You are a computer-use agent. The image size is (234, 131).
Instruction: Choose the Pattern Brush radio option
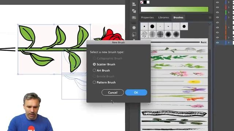[94, 82]
